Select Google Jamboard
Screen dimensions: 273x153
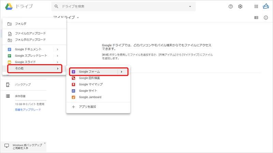[x=98, y=97]
